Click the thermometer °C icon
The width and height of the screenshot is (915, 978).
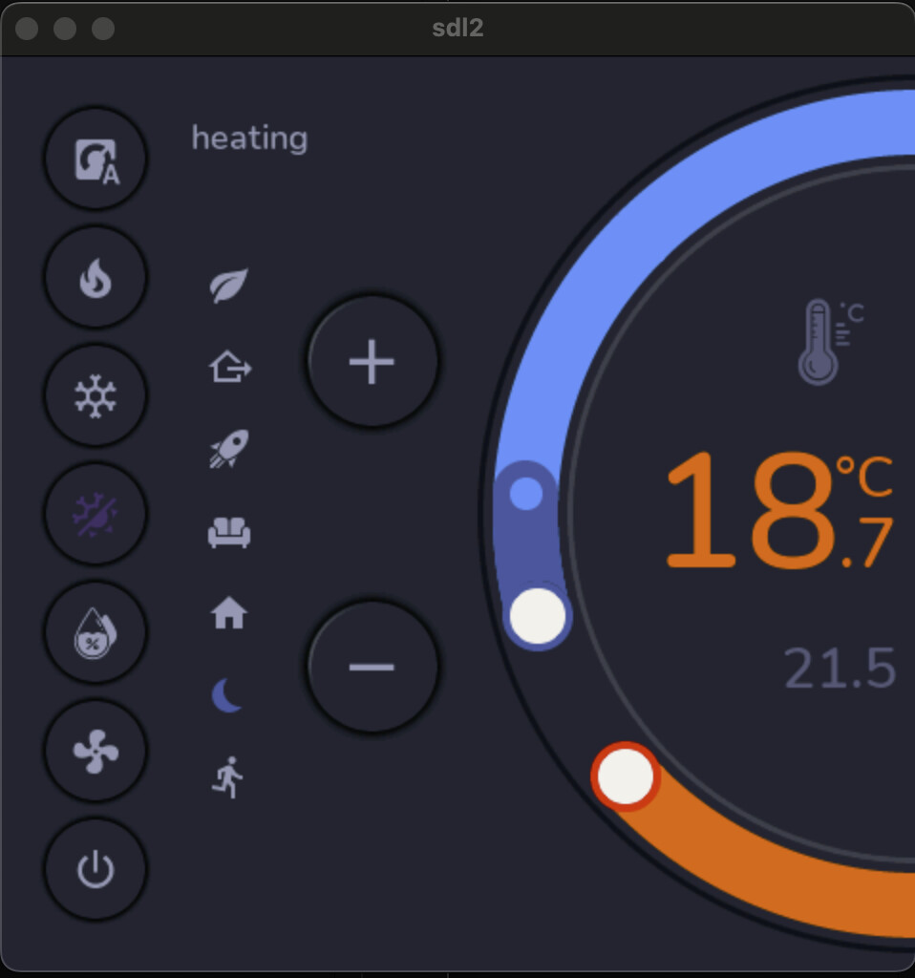(831, 342)
